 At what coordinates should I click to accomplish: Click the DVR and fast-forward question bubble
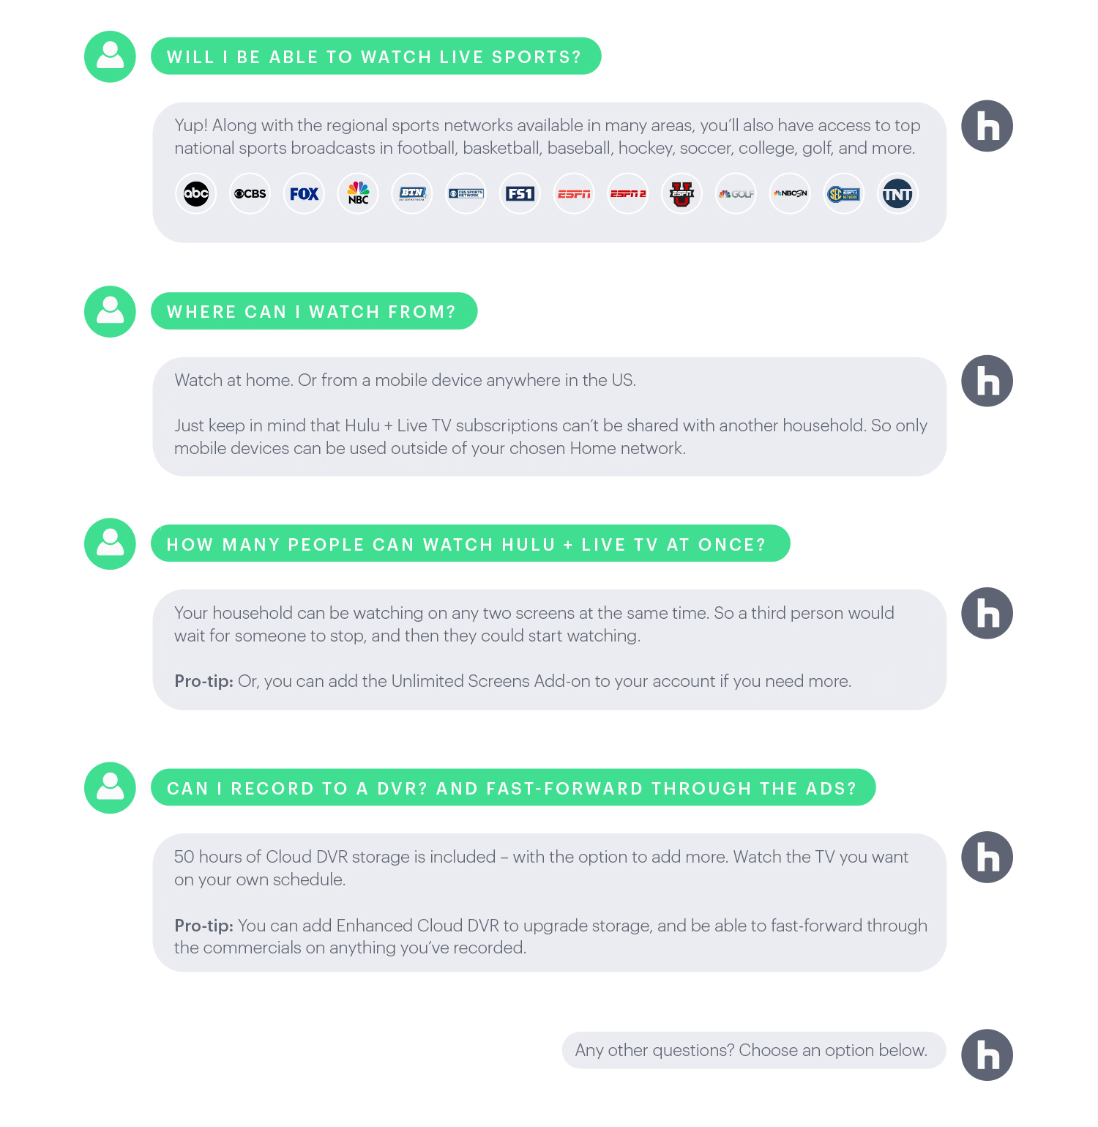pyautogui.click(x=512, y=788)
